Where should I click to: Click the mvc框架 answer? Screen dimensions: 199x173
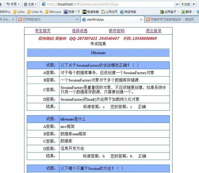pos(67,127)
